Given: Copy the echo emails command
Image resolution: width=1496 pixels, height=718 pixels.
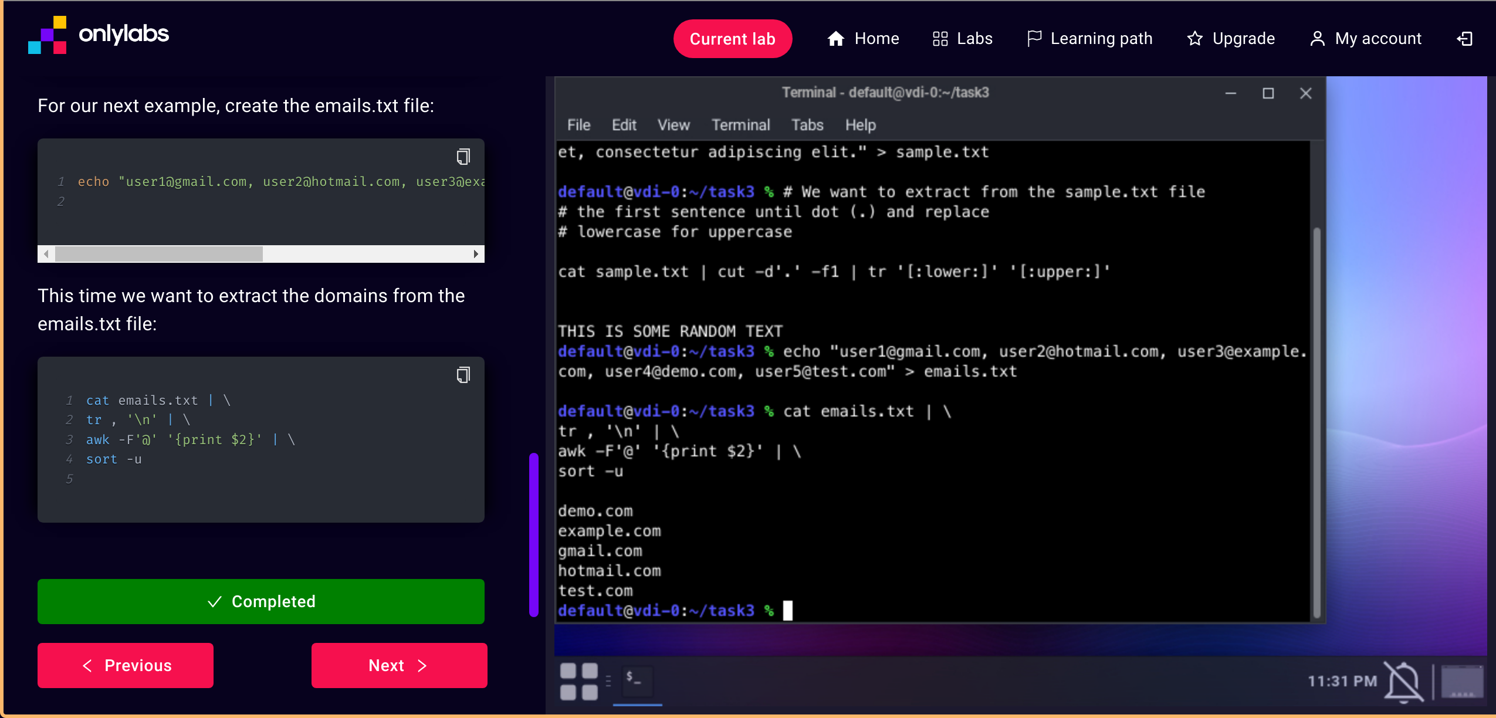Looking at the screenshot, I should (x=463, y=157).
